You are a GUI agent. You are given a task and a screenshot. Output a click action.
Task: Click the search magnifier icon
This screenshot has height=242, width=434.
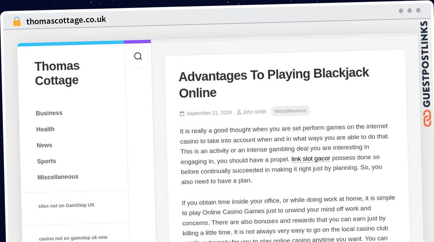tap(138, 56)
